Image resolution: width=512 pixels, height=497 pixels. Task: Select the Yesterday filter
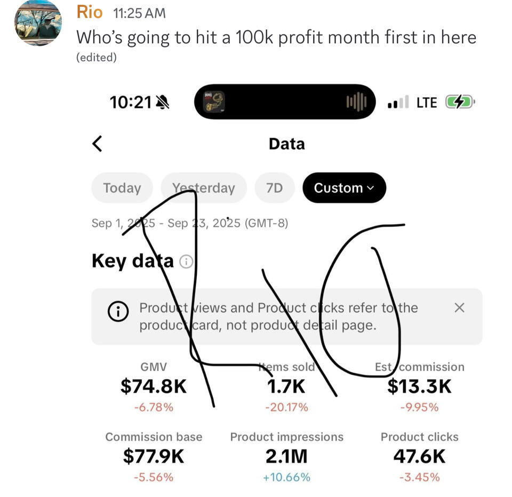[204, 188]
